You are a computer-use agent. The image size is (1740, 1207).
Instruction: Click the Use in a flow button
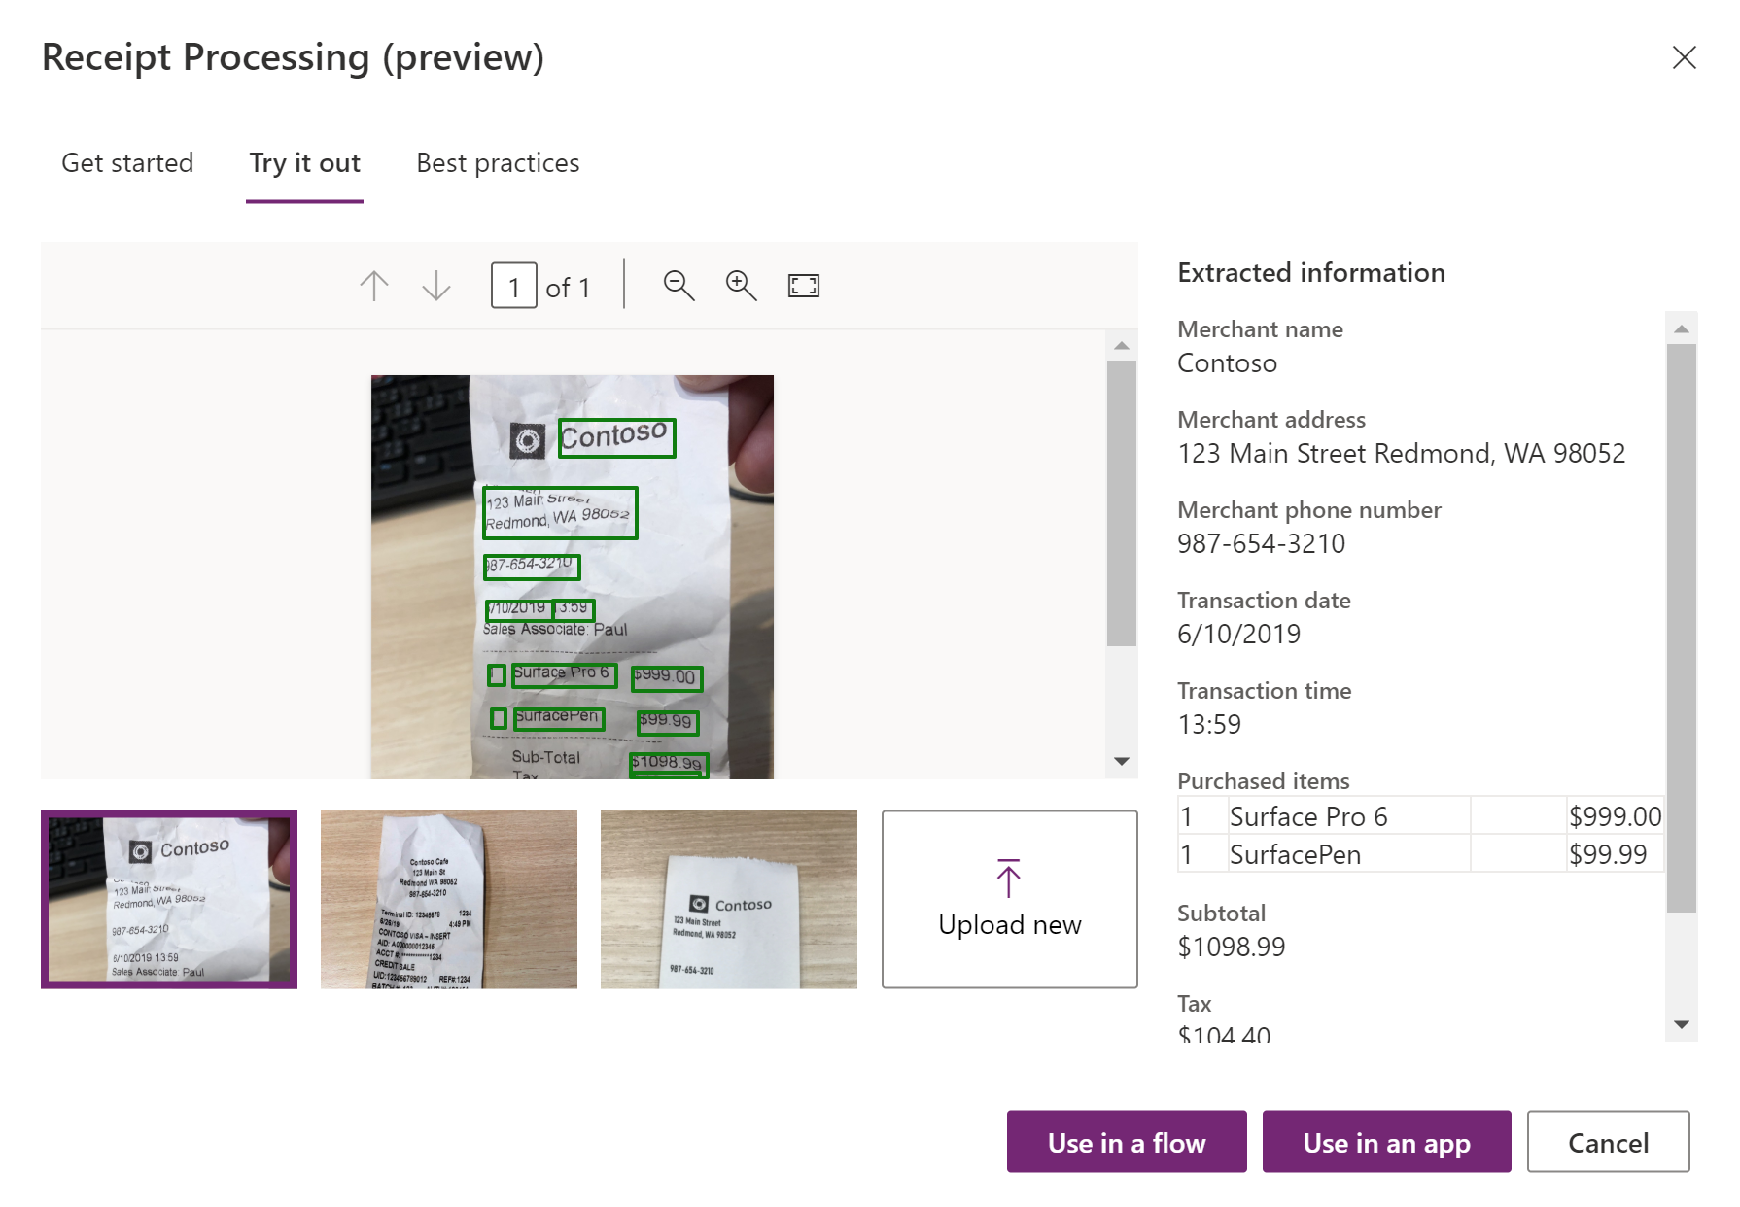click(x=1126, y=1142)
